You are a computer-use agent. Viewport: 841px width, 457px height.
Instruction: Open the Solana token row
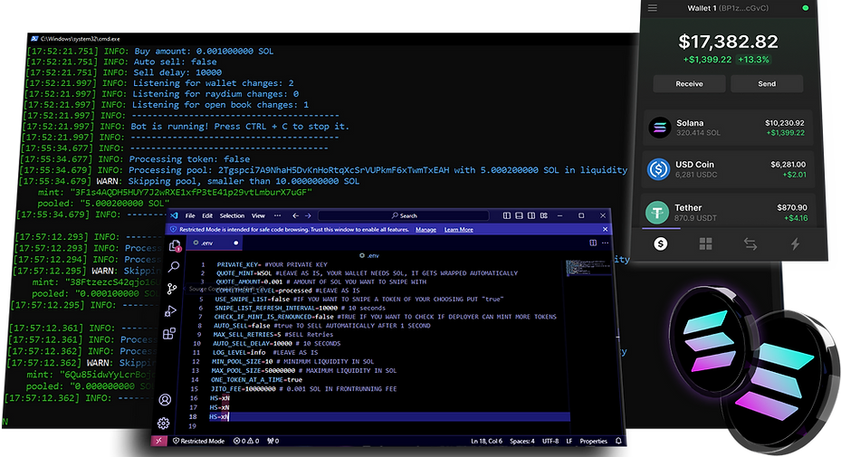pos(728,128)
